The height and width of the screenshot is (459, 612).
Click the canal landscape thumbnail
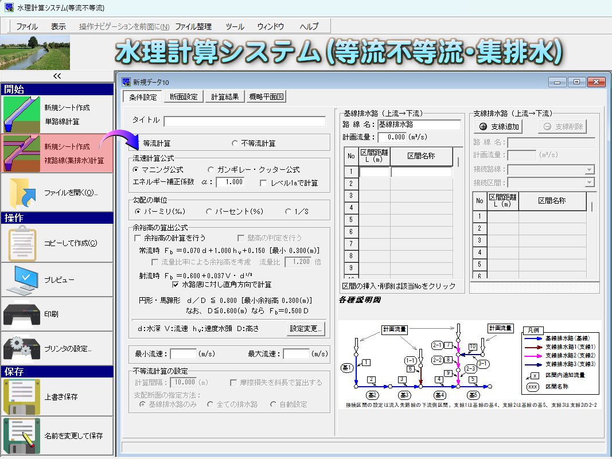[35, 53]
